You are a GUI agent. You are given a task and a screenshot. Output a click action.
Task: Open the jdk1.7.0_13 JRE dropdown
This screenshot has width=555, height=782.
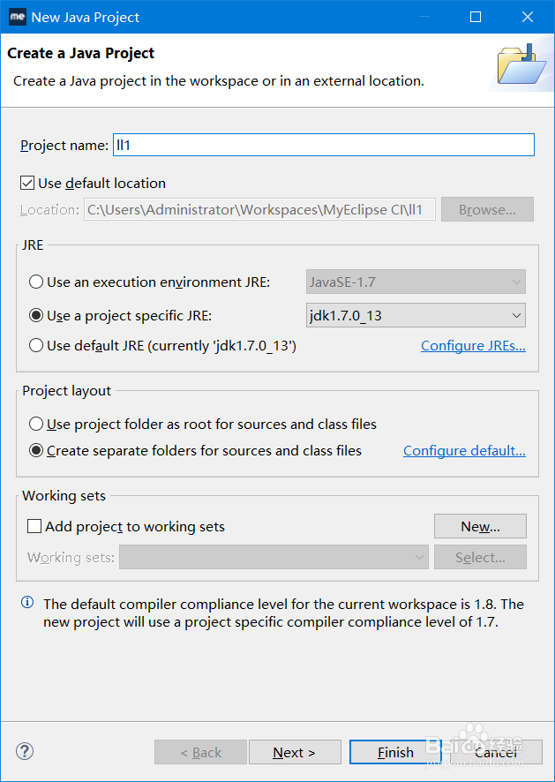coord(416,315)
